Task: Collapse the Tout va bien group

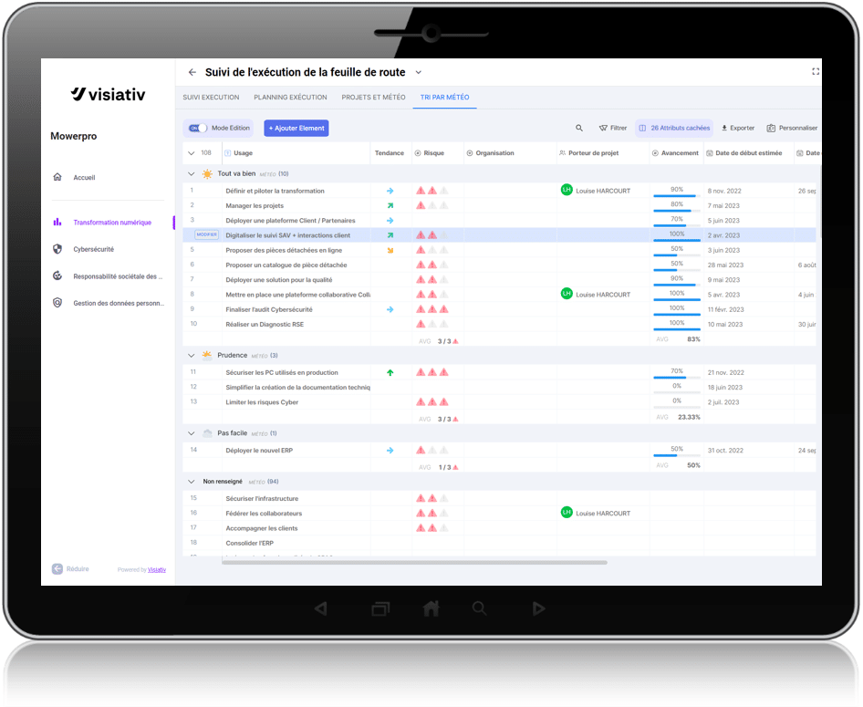Action: click(191, 174)
